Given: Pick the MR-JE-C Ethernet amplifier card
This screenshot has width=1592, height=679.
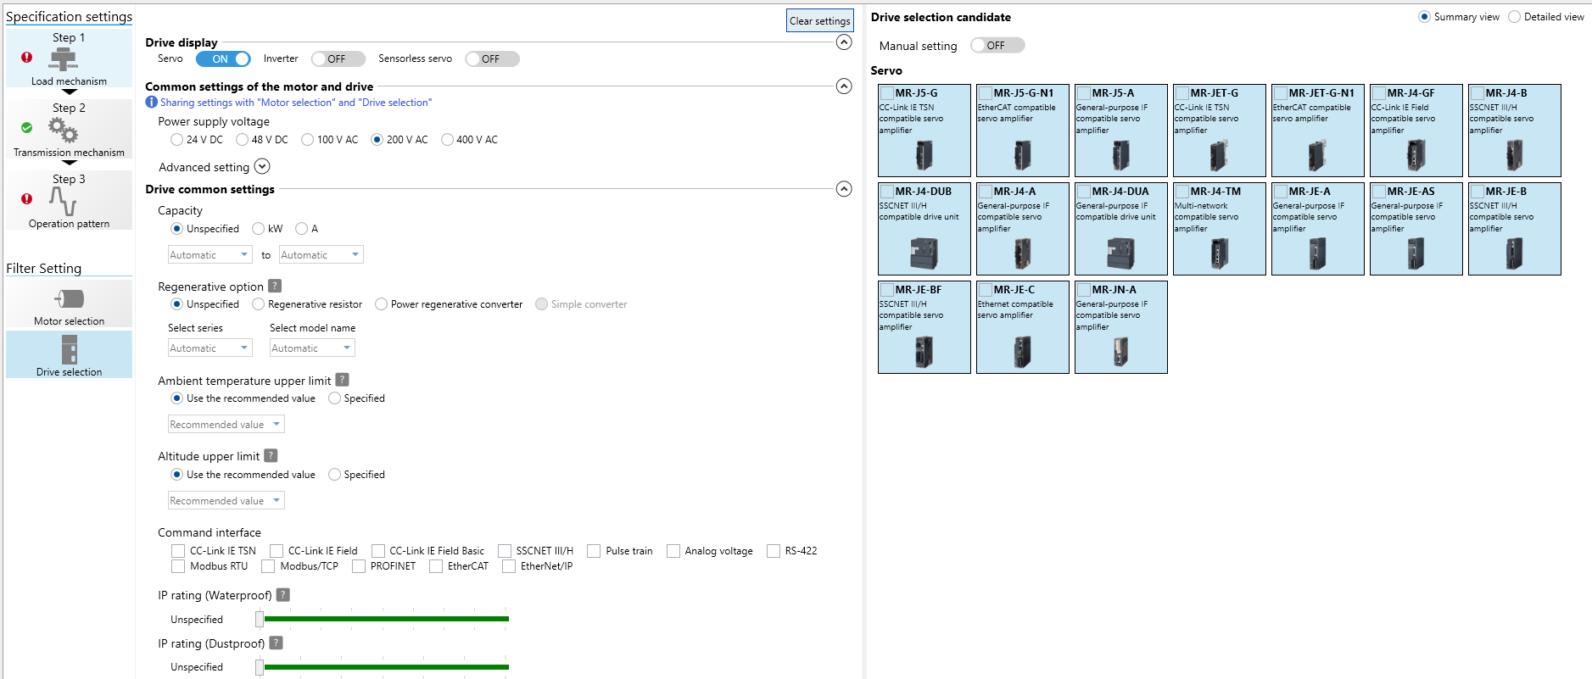Looking at the screenshot, I should tap(1022, 327).
